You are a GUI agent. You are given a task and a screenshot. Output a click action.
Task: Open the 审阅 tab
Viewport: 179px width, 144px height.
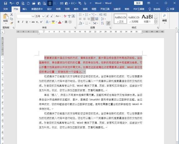(x=85, y=9)
